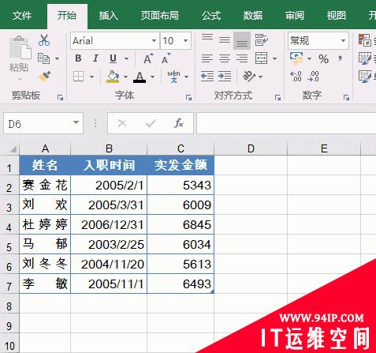
Task: Click the Percent Style icon
Action: [x=323, y=58]
